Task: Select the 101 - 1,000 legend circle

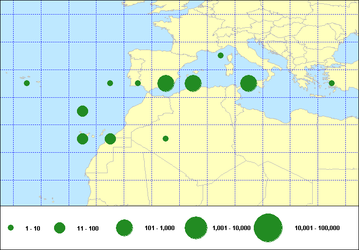Action: point(125,228)
